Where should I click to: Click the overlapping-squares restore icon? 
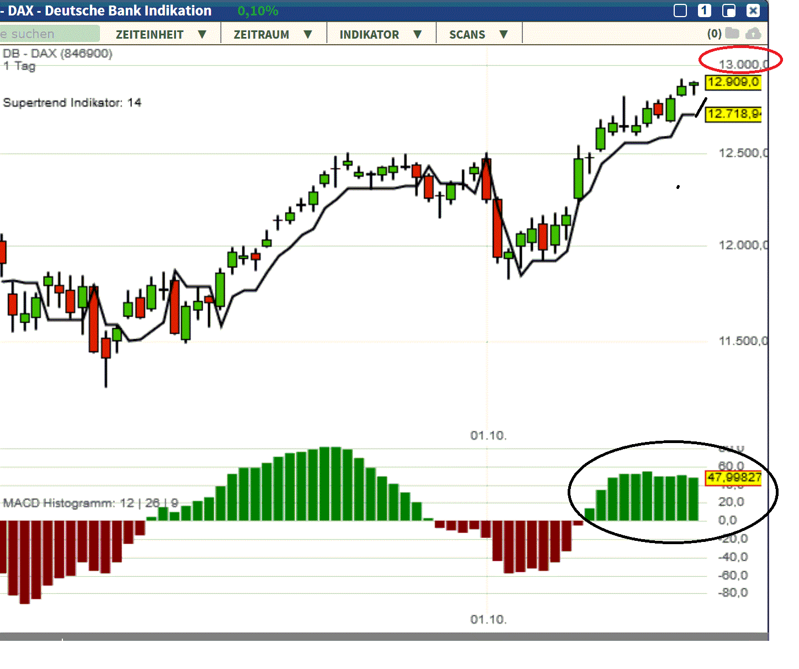coord(729,10)
